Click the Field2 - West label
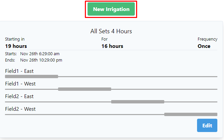Screen dimensions: 224x140 pyautogui.click(x=20, y=109)
